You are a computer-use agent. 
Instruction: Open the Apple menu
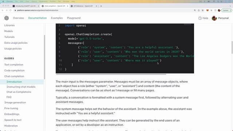click(3, 1)
